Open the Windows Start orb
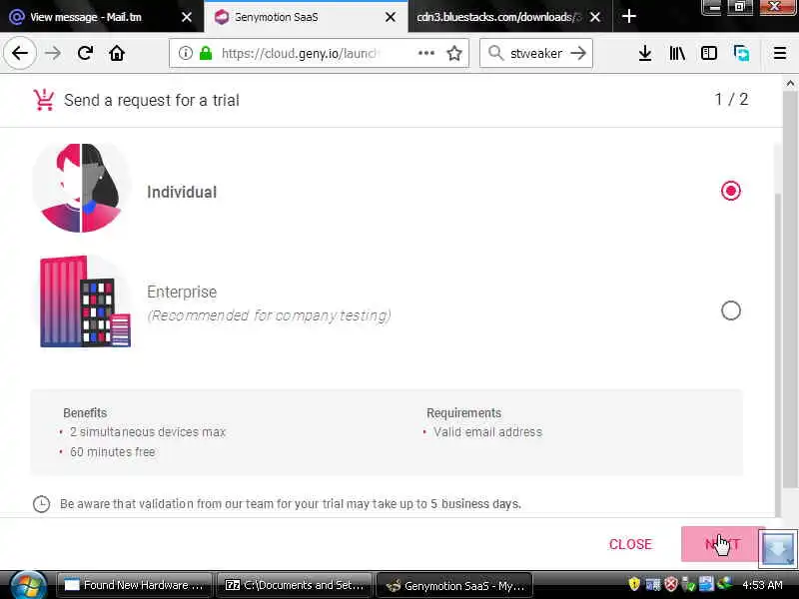 [28, 586]
